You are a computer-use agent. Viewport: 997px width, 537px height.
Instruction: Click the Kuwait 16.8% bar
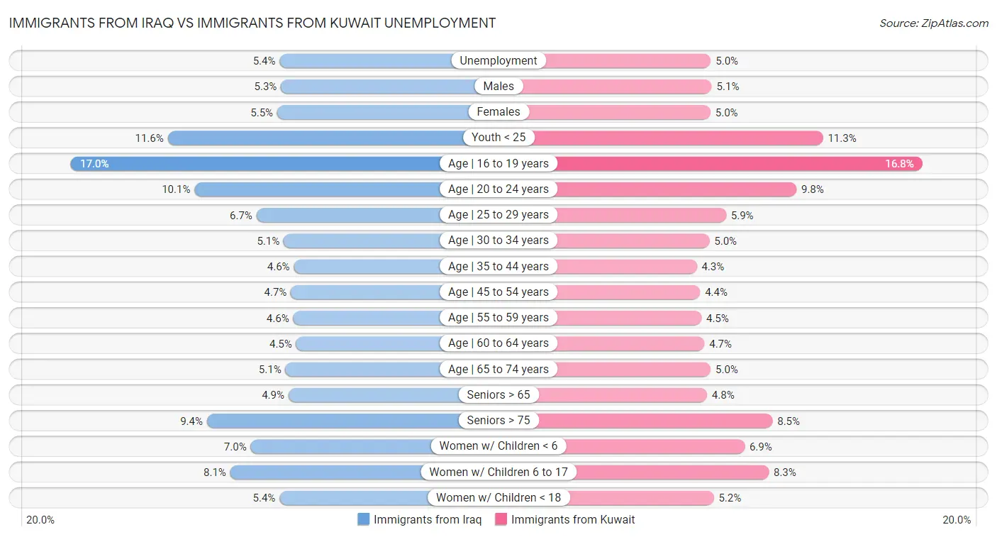coord(737,164)
